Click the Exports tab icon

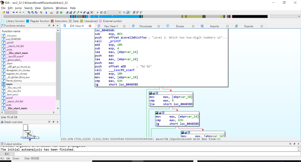tap(237, 26)
